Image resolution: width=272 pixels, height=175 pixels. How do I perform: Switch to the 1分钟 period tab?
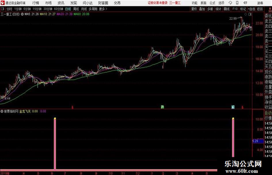tap(18, 9)
